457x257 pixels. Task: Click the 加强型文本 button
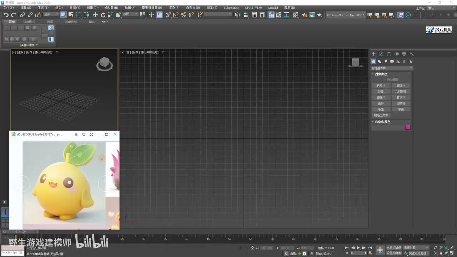pyautogui.click(x=381, y=115)
